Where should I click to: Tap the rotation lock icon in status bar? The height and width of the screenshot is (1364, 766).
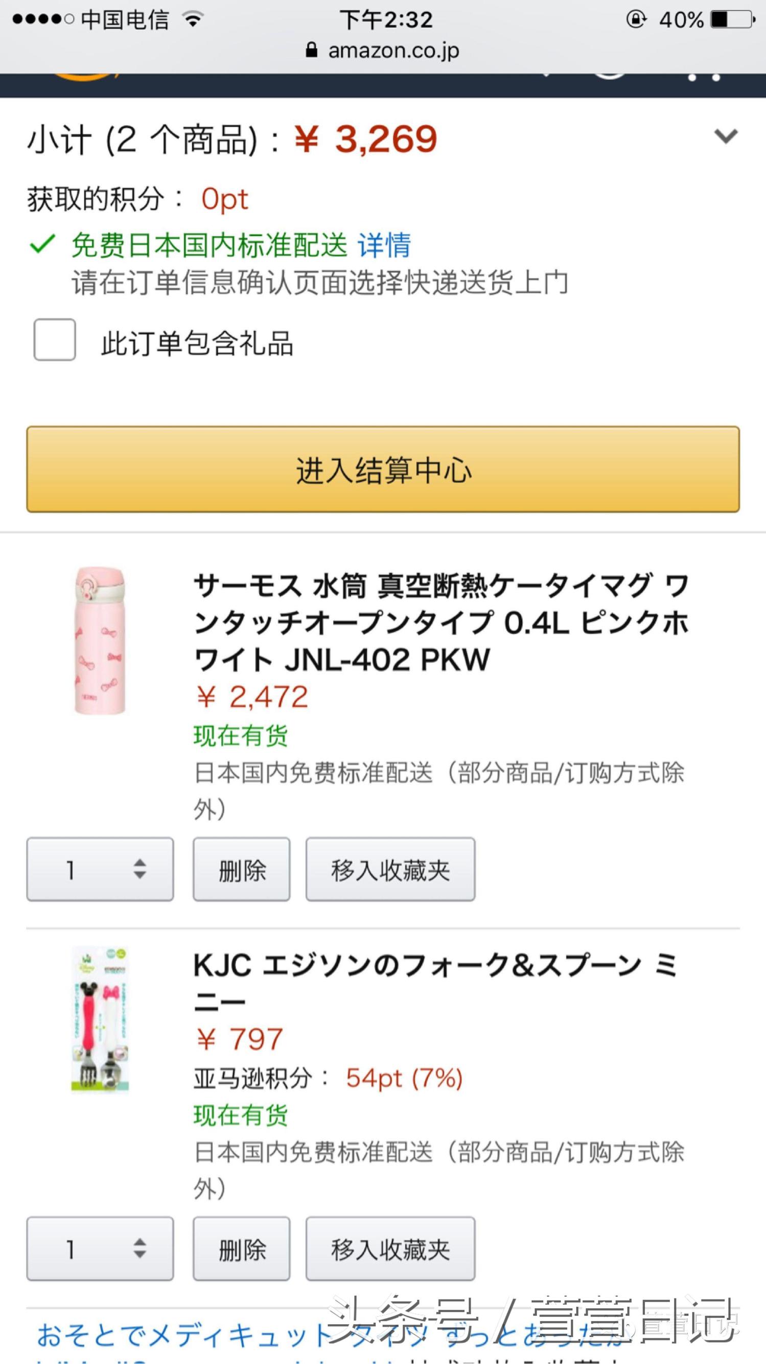click(x=636, y=19)
